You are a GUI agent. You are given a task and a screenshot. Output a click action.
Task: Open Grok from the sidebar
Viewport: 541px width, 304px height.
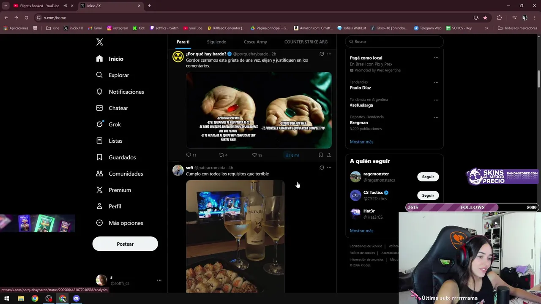[109, 125]
